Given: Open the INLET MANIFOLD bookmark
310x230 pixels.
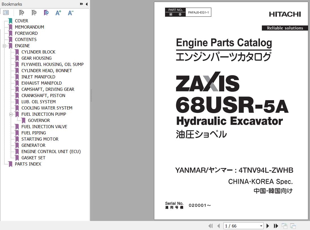Looking at the screenshot, I should (38, 77).
